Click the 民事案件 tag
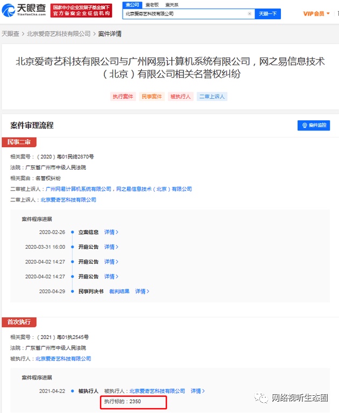The width and height of the screenshot is (339, 413). pyautogui.click(x=152, y=96)
